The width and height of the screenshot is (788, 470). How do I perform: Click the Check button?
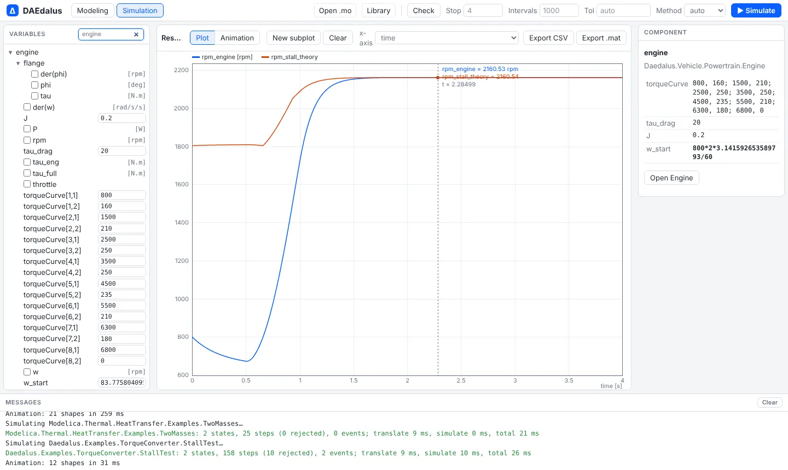tap(424, 10)
